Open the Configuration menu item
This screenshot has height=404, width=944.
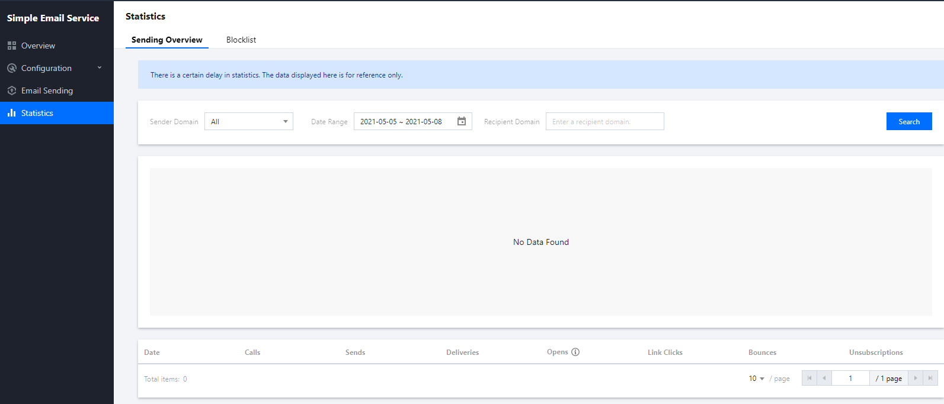pyautogui.click(x=57, y=68)
